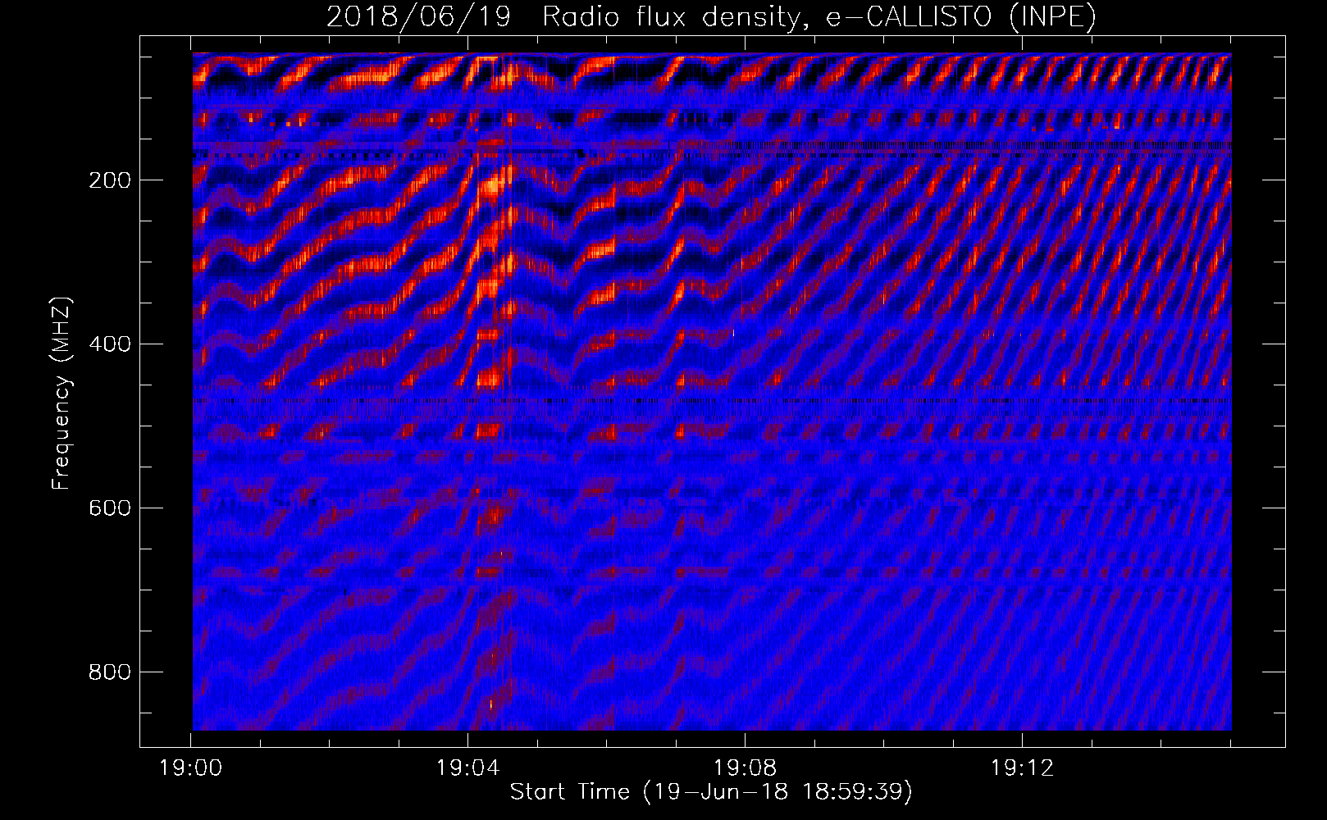The height and width of the screenshot is (820, 1327).
Task: Click the '19:12' time tick label
Action: click(x=1023, y=768)
